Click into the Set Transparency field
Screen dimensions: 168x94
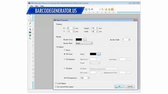(x=84, y=78)
